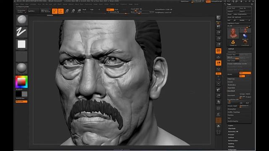Select the Edit mode button

point(55,11)
